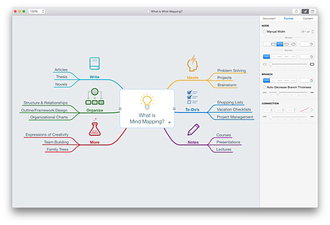Enable the Manual Width checkbox
Viewport: 330px width, 225px height.
click(x=264, y=32)
